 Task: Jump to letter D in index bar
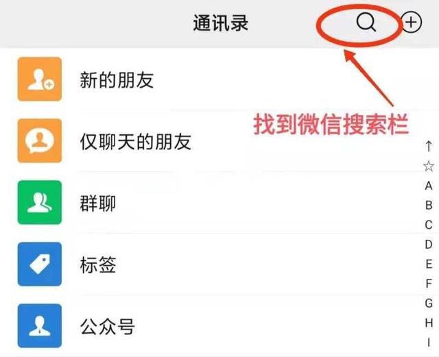pyautogui.click(x=429, y=245)
